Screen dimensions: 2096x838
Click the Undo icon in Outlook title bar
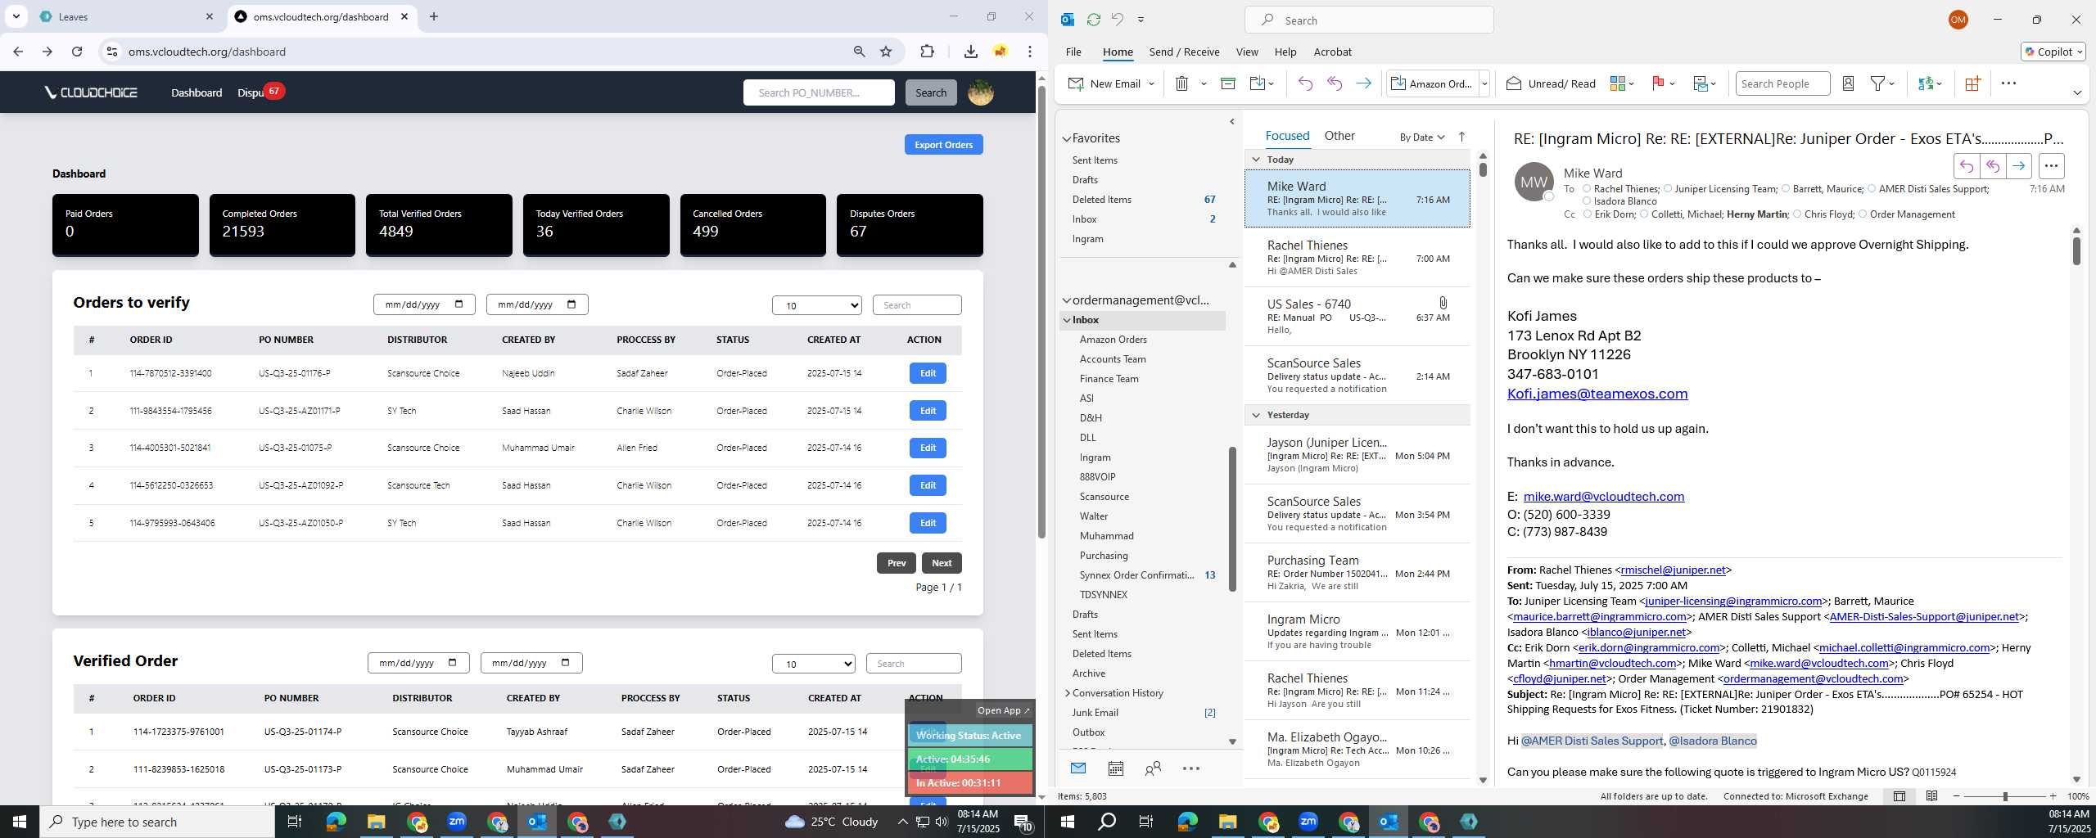(x=1117, y=20)
